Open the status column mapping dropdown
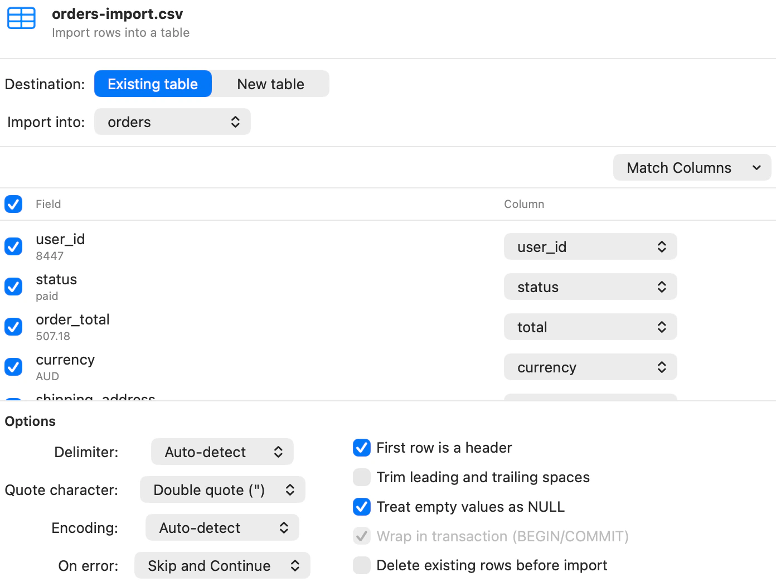Screen dimensions: 776x582 pos(590,287)
